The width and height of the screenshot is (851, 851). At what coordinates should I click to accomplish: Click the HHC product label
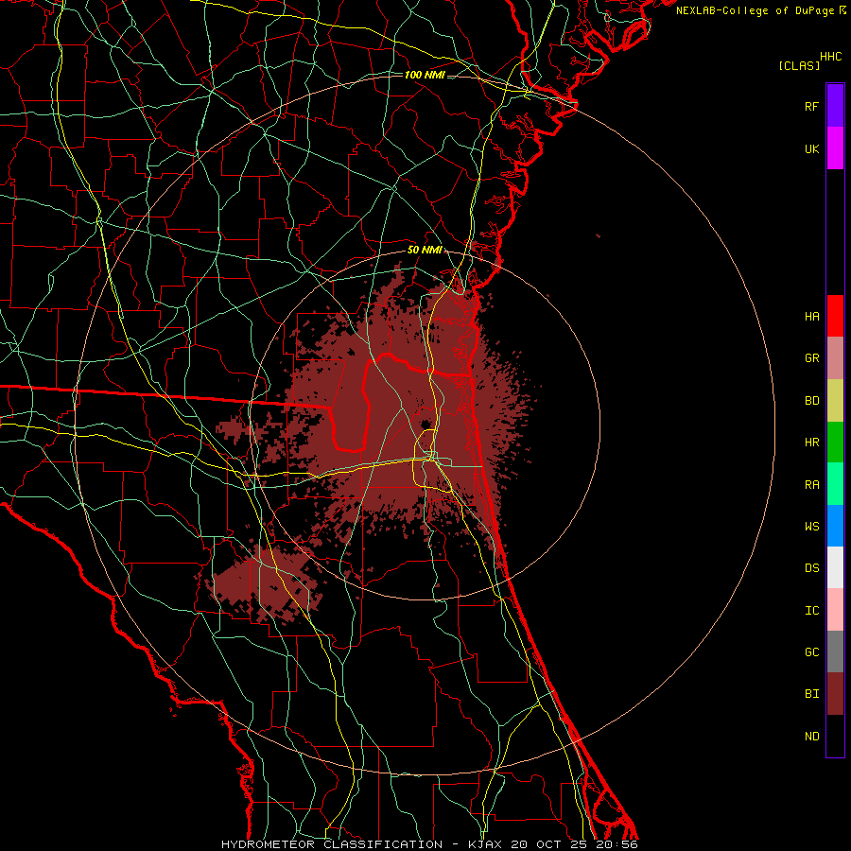click(831, 57)
